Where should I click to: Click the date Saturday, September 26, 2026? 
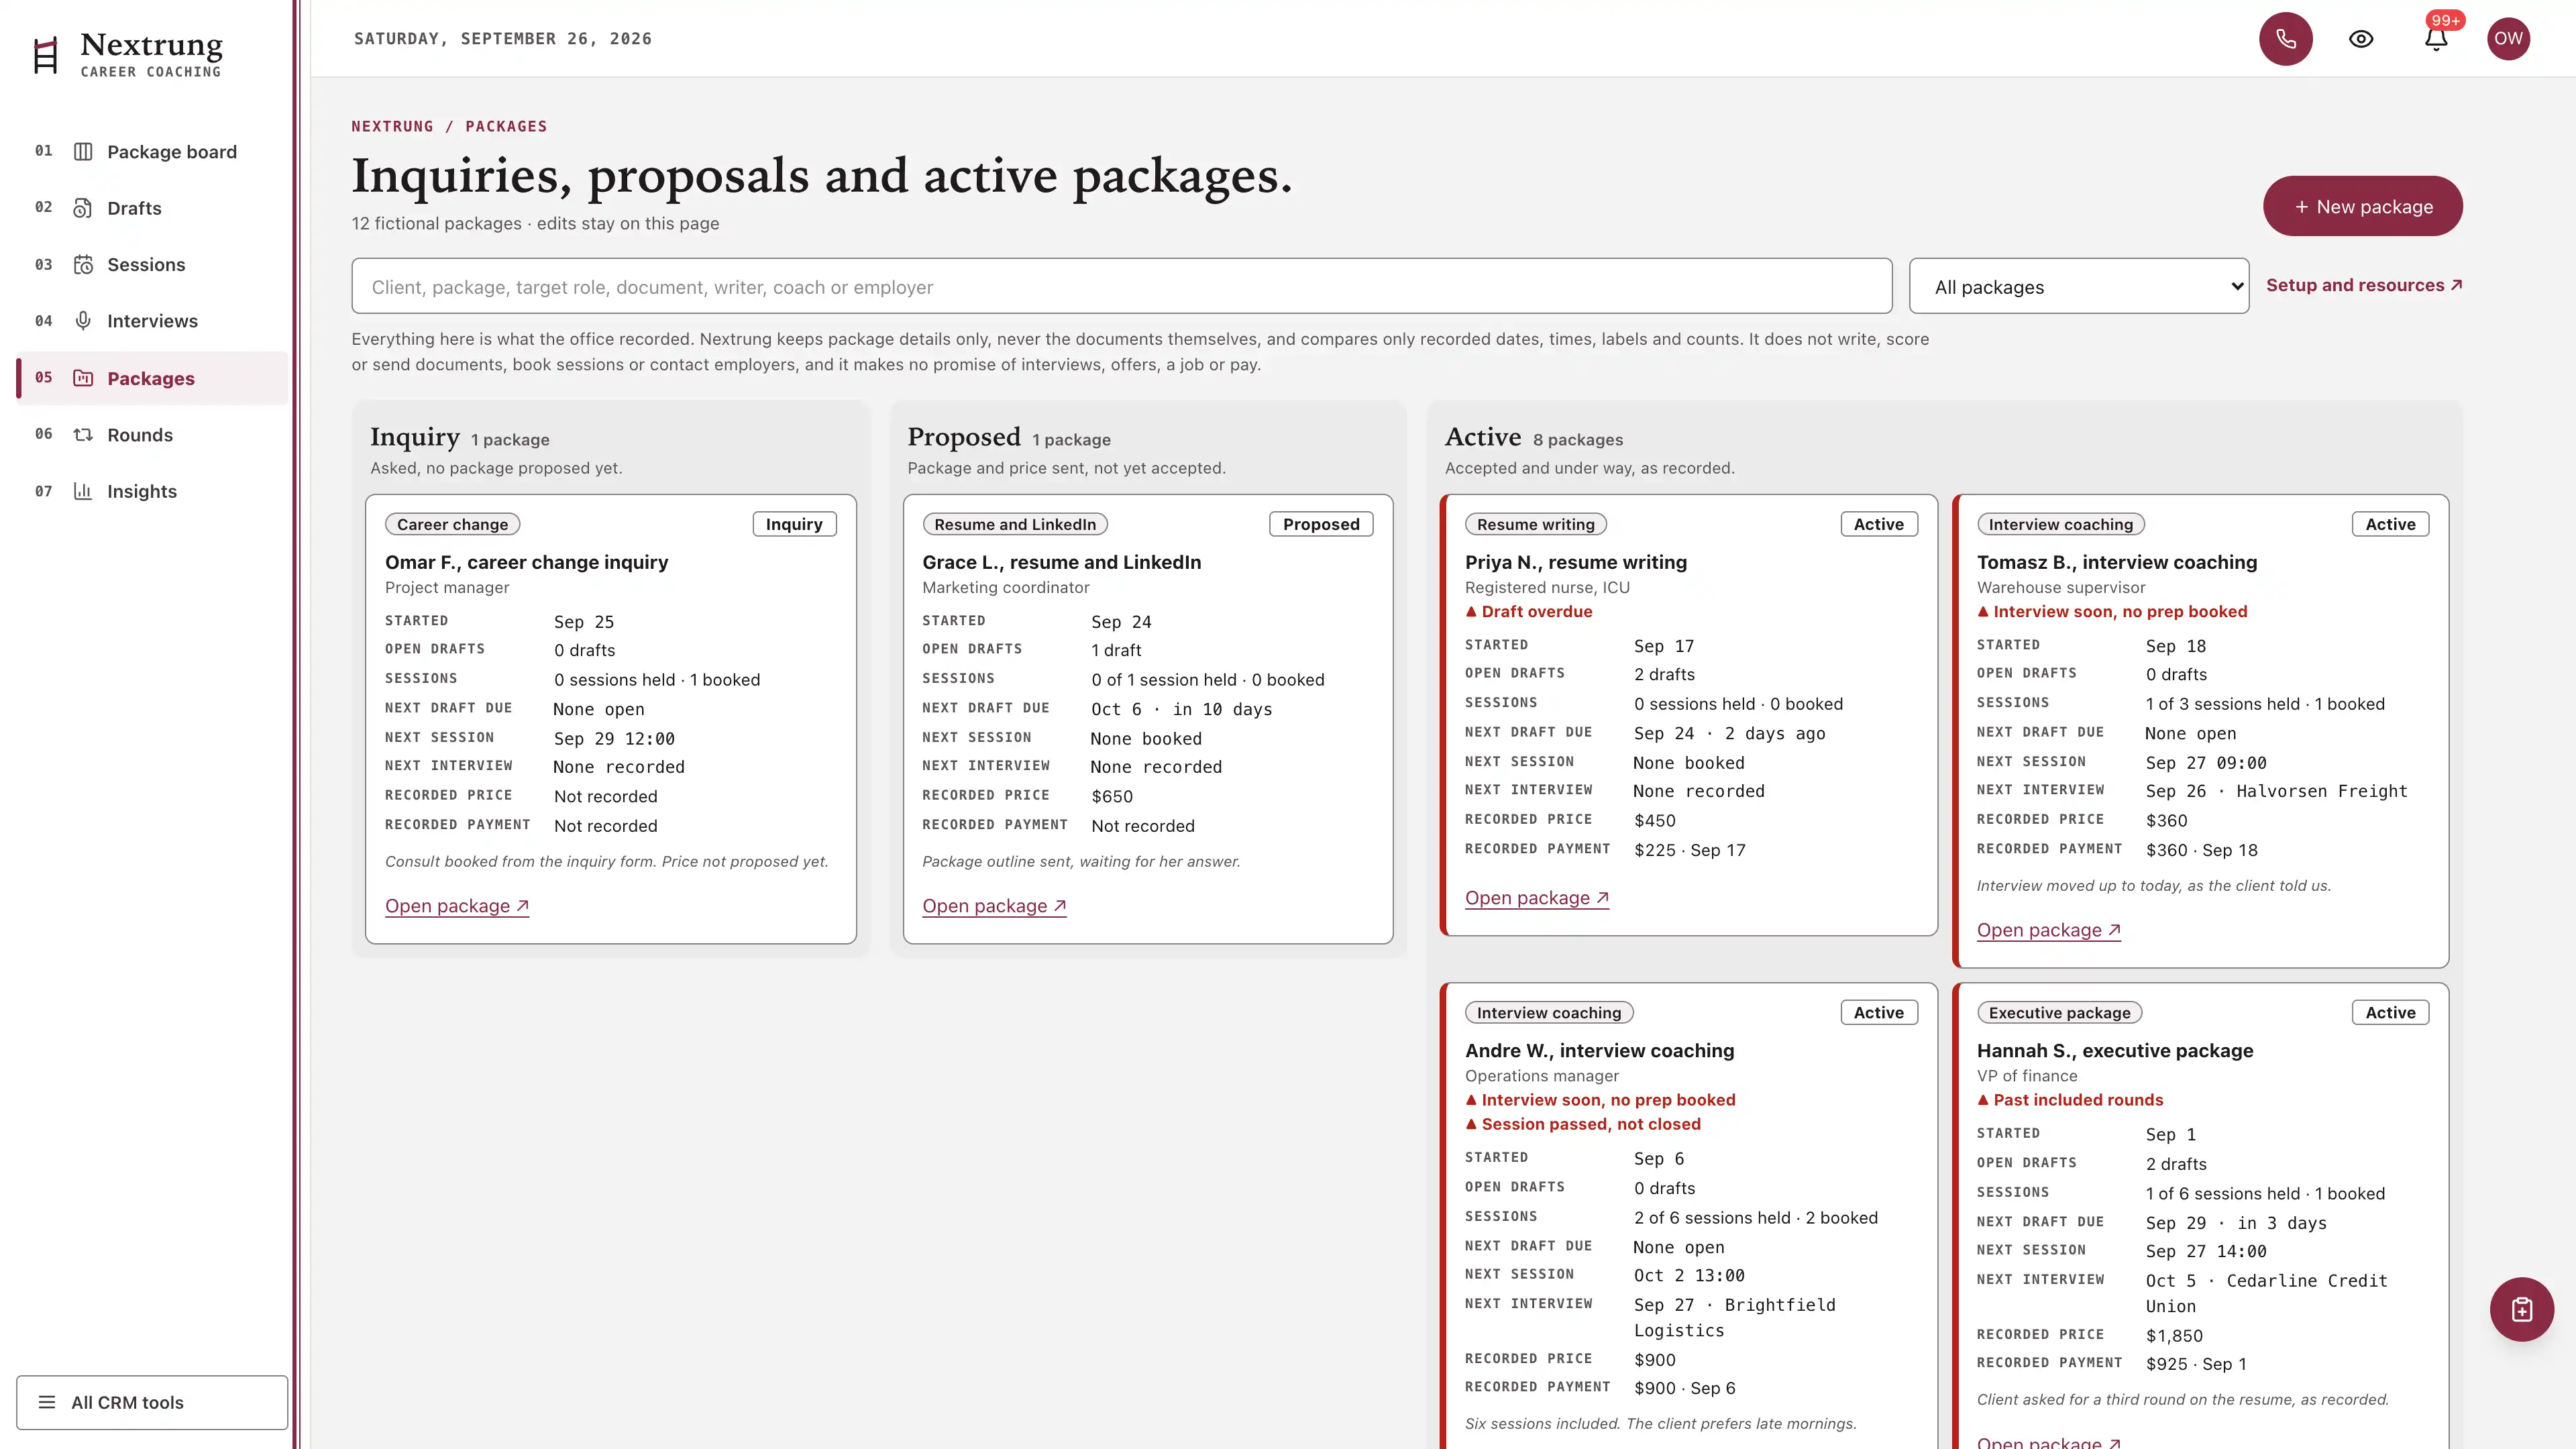tap(503, 39)
